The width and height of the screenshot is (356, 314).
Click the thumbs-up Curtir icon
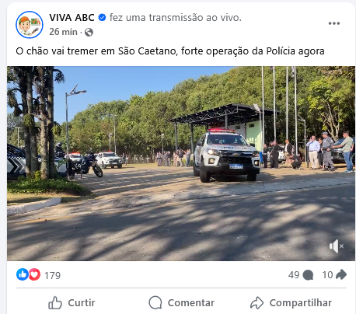tap(55, 302)
